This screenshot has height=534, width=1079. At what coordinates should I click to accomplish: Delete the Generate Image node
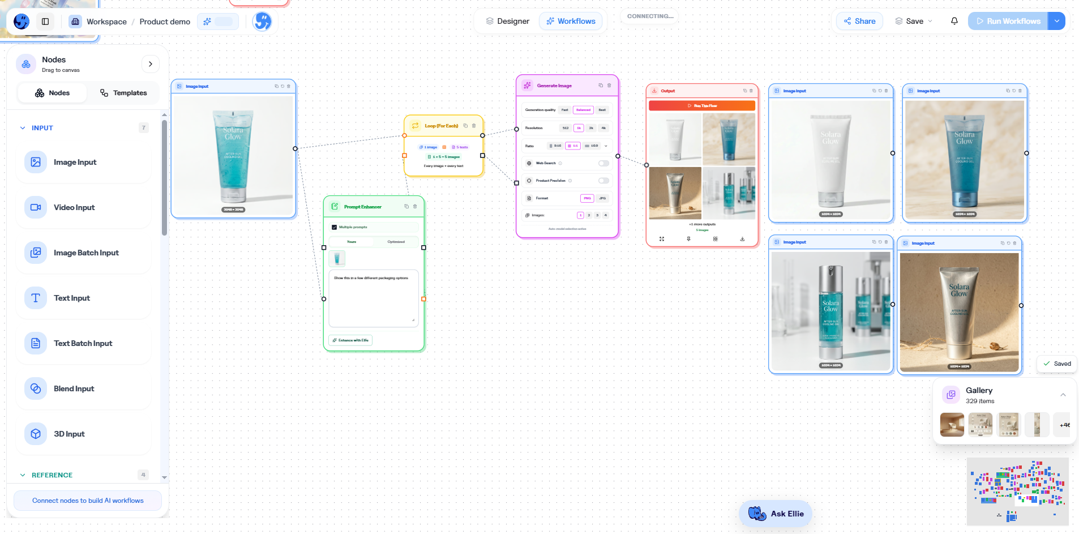(609, 86)
